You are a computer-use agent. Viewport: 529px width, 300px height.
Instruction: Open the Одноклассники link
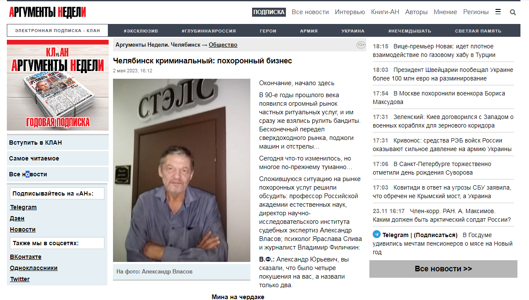click(x=34, y=268)
